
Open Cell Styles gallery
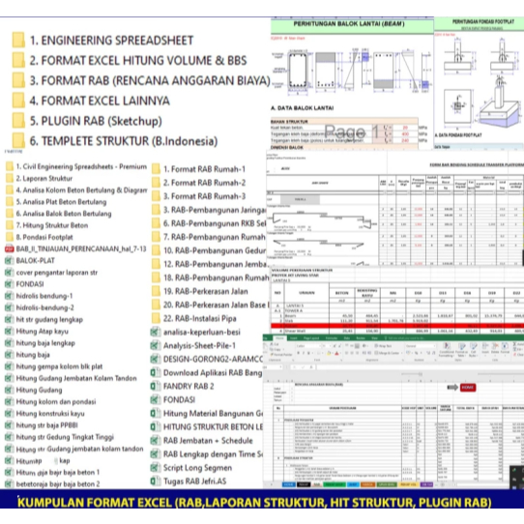tap(473, 350)
